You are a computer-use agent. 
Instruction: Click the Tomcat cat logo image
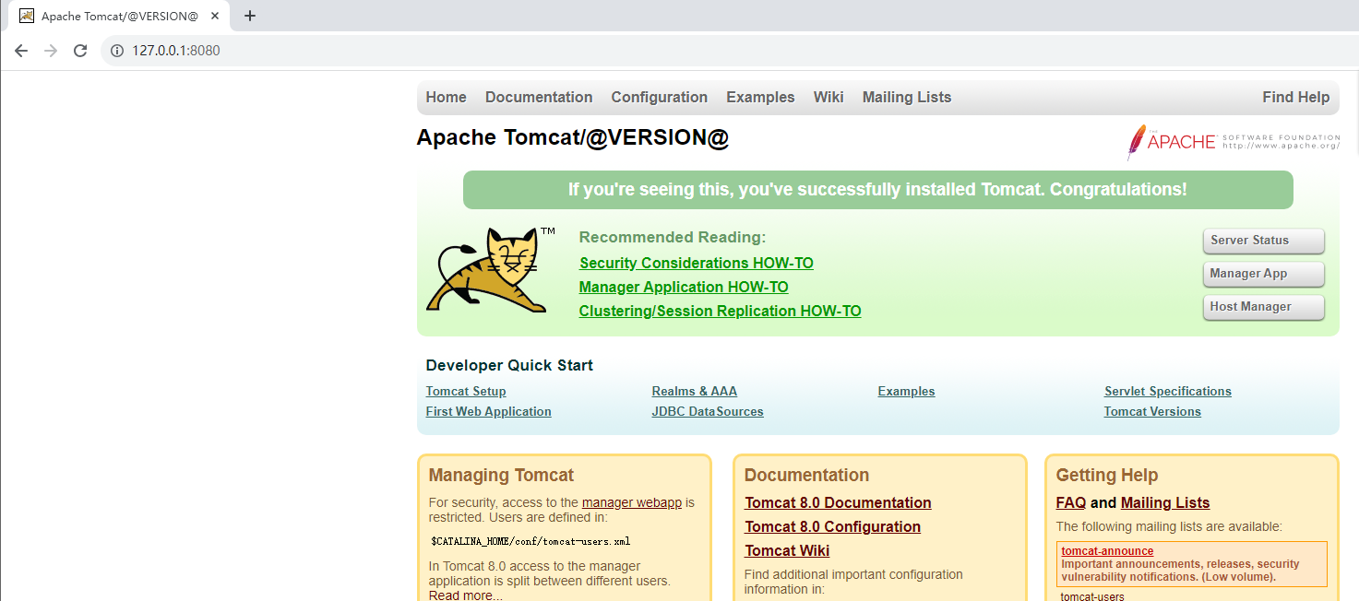489,270
